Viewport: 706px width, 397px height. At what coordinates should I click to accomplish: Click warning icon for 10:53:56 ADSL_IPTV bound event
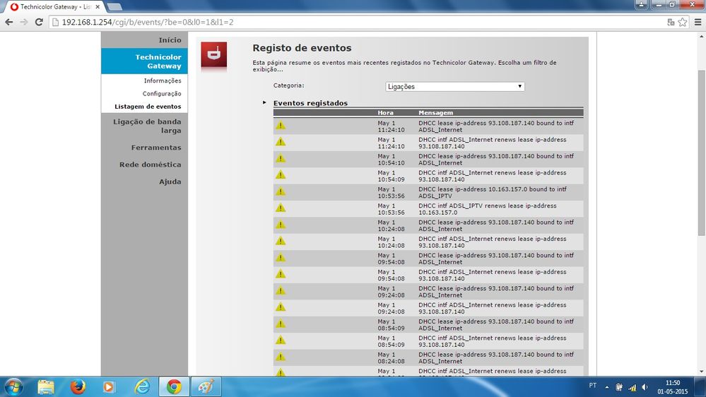281,191
